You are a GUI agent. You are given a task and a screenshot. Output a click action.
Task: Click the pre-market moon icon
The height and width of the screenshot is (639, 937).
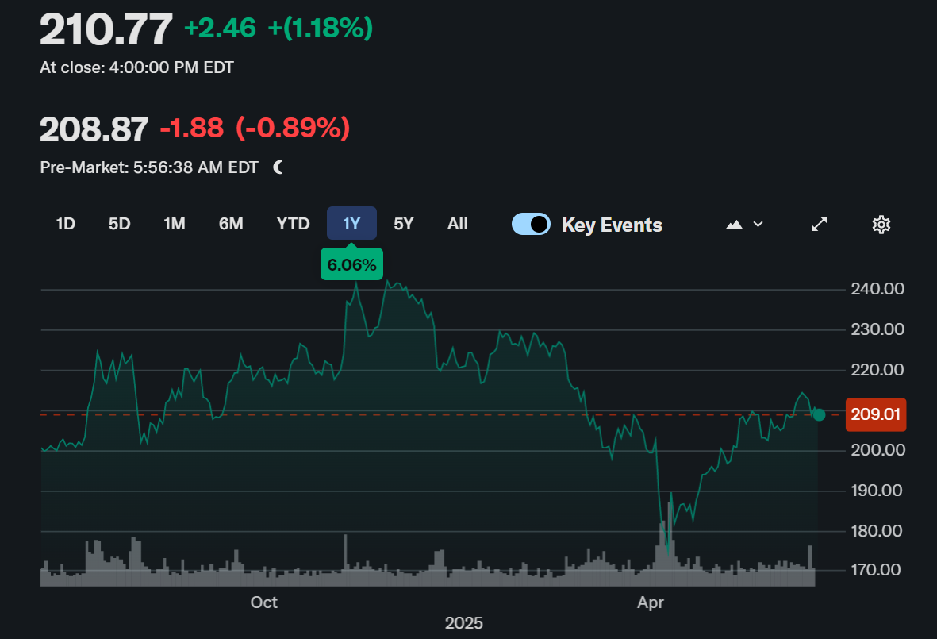278,167
